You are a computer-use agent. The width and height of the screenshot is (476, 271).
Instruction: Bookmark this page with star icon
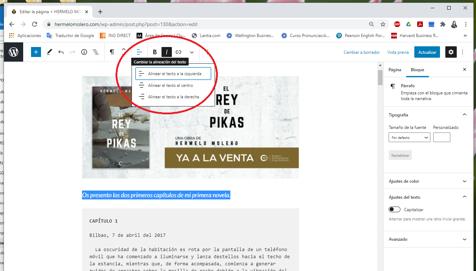point(383,24)
